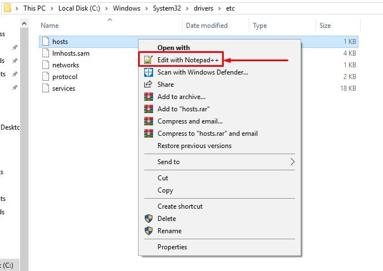Image resolution: width=383 pixels, height=271 pixels.
Task: Go to Local Disk (C:) in address bar
Action: pyautogui.click(x=79, y=8)
